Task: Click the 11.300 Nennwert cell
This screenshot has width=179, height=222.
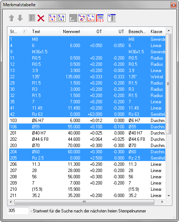Action: (x=74, y=164)
